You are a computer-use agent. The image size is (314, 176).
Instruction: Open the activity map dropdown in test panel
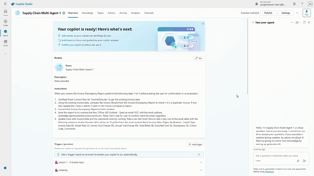pyautogui.click(x=298, y=22)
